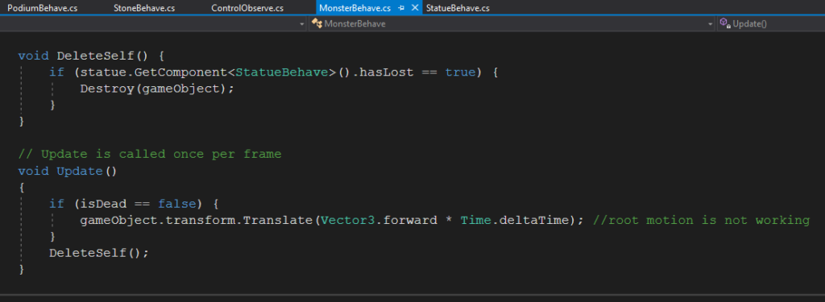Switch to the PodiumBehave.cs tab
This screenshot has height=302, width=825.
[x=42, y=8]
